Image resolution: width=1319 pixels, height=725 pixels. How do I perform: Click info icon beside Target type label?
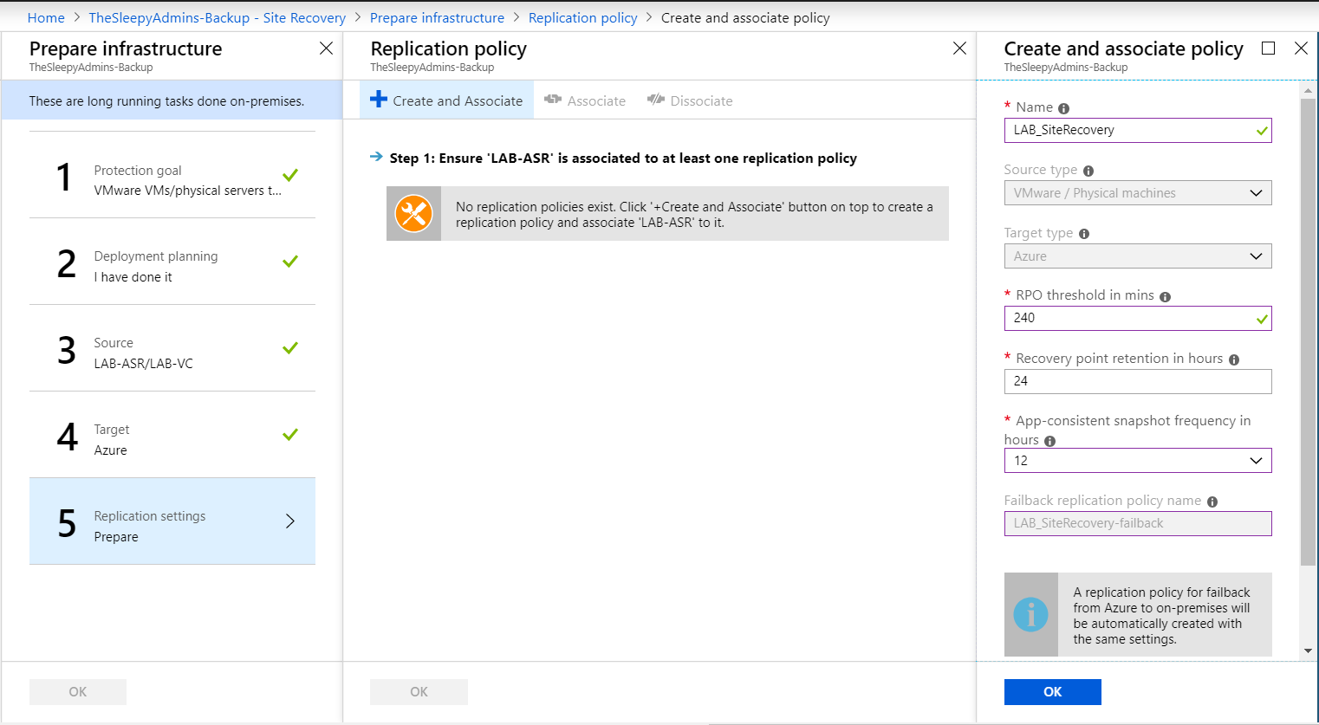1083,234
